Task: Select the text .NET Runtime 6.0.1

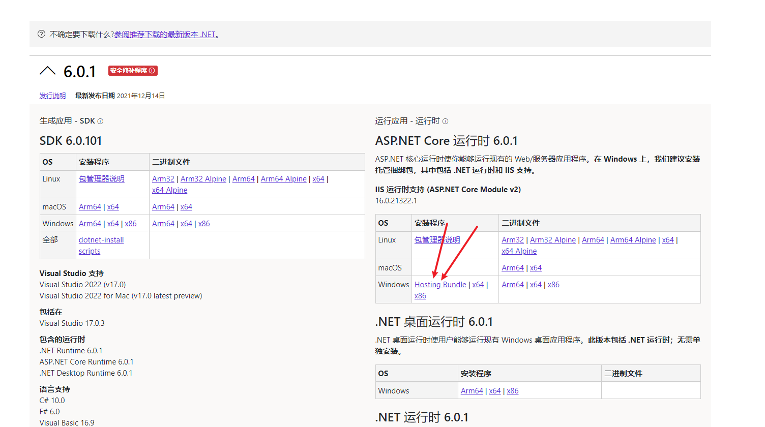Action: 71,351
